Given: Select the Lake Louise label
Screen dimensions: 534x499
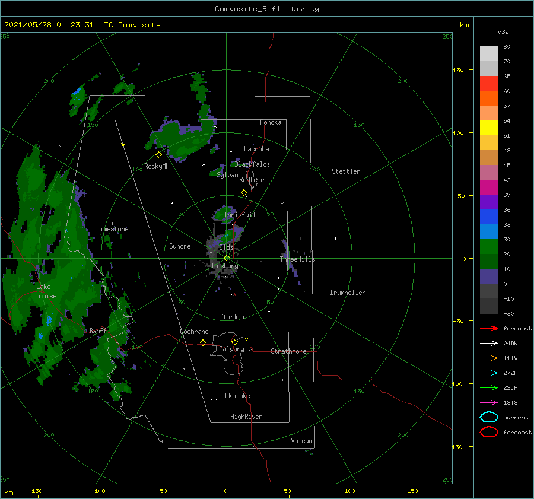Looking at the screenshot, I should [x=46, y=291].
